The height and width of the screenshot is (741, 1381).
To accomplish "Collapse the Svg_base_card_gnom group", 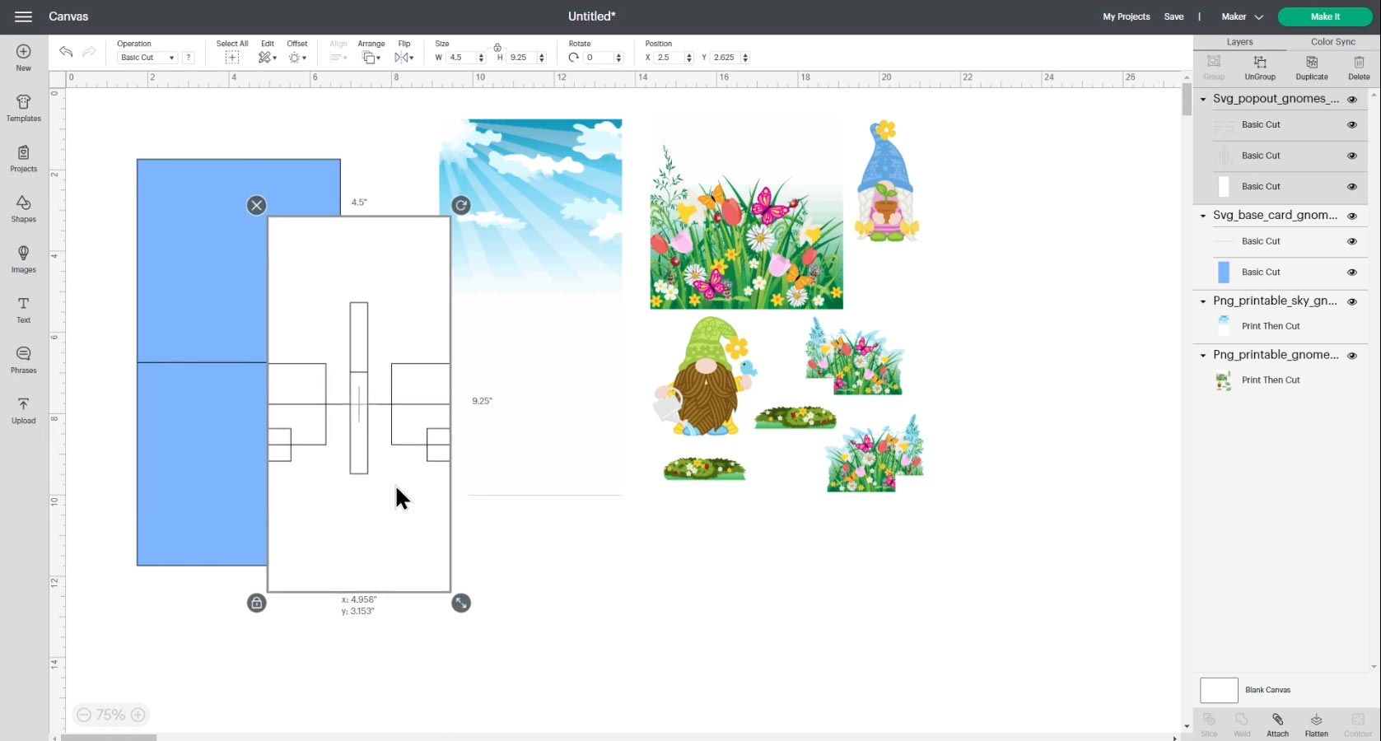I will point(1202,216).
